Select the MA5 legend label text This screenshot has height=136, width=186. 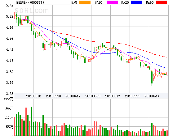74,2
